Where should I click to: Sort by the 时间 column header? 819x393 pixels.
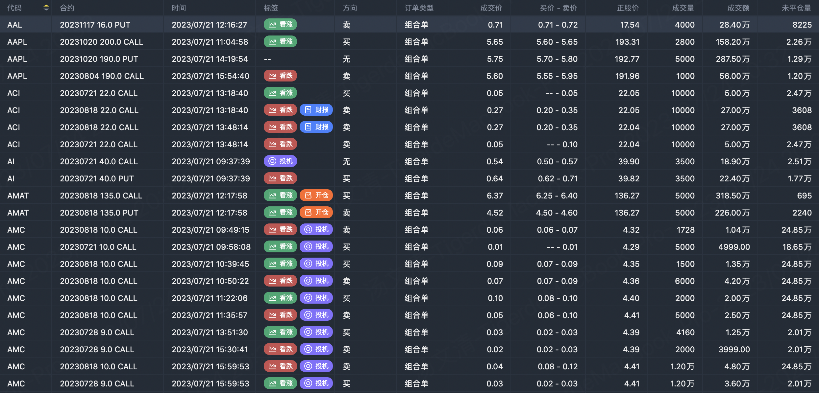tap(179, 8)
